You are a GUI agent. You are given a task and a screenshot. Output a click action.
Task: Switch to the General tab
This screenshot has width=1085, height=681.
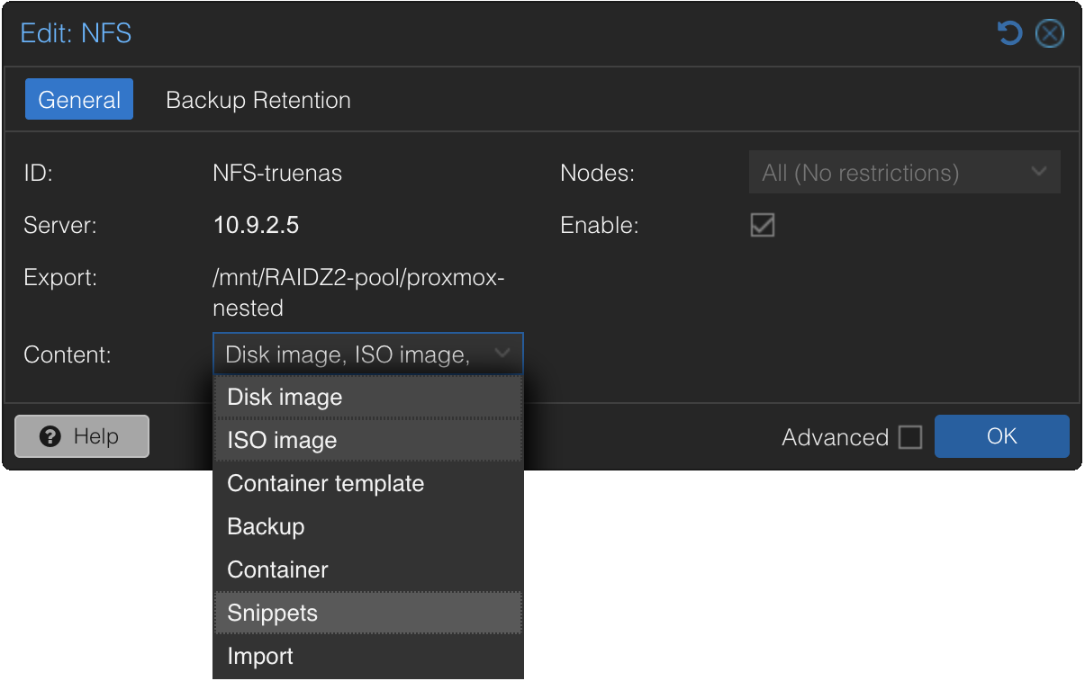[79, 99]
